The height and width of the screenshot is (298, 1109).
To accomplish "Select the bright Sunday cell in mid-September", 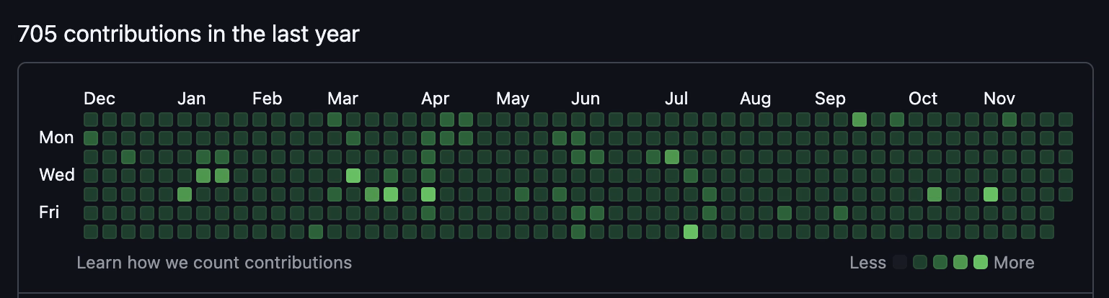I will click(860, 119).
